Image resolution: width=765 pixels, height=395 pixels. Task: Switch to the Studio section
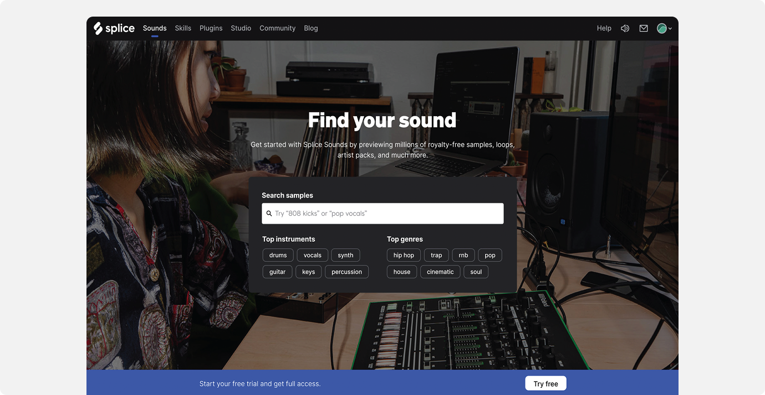[x=241, y=28]
